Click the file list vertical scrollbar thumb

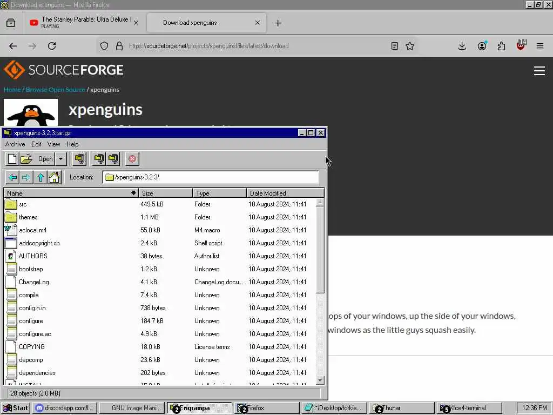(x=320, y=250)
